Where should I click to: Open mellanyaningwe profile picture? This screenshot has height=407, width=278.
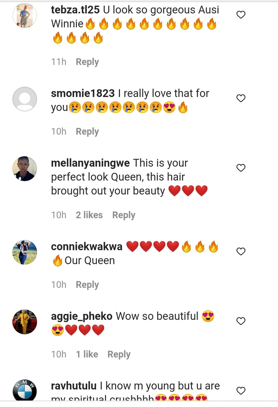click(x=25, y=168)
